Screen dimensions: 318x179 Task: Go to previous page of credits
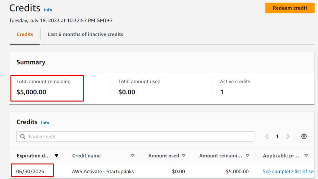[x=267, y=137]
